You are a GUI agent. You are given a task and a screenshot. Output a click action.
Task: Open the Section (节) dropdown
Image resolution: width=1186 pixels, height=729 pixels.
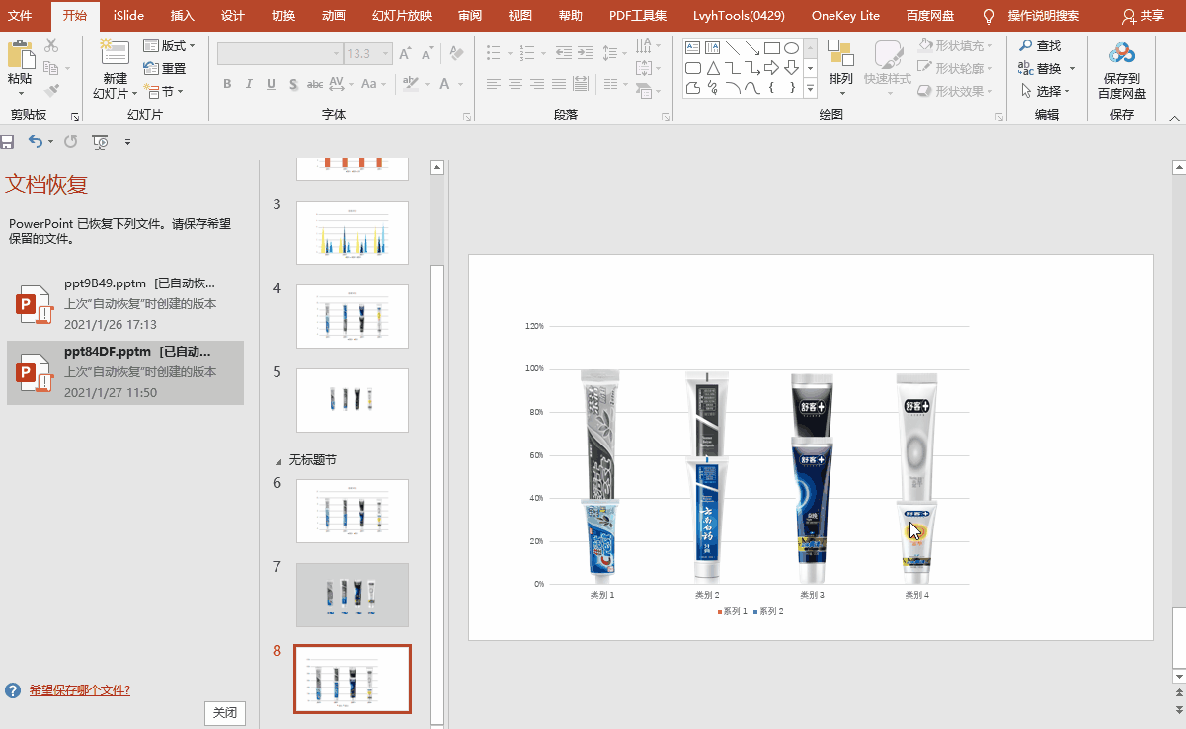click(164, 91)
